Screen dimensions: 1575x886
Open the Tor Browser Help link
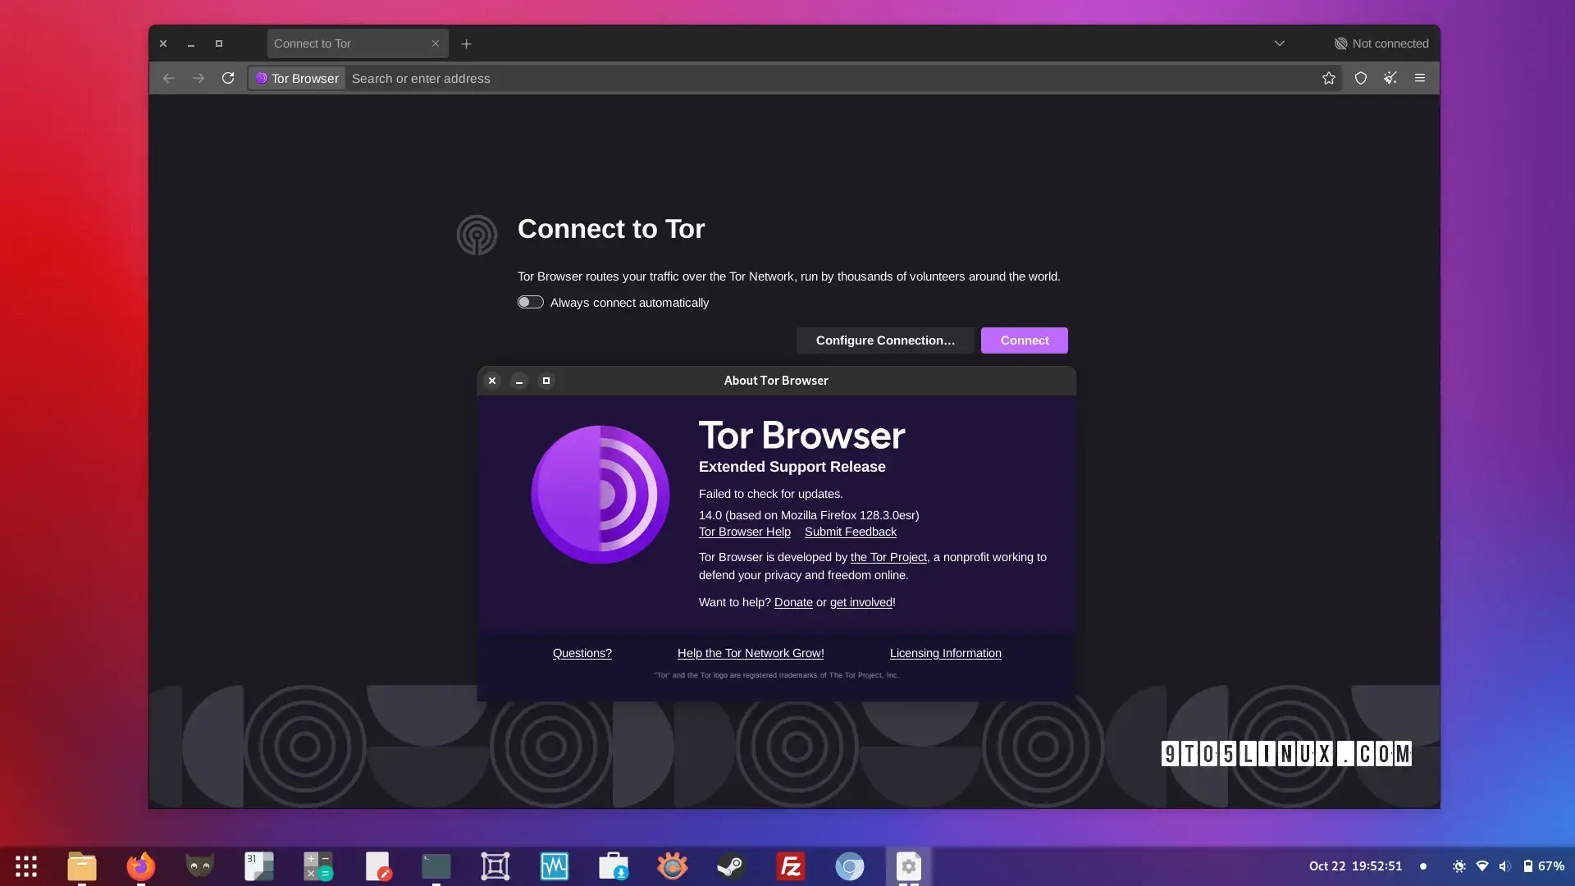(x=744, y=532)
